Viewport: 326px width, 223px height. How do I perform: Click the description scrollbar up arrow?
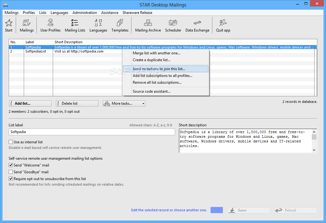pyautogui.click(x=314, y=132)
